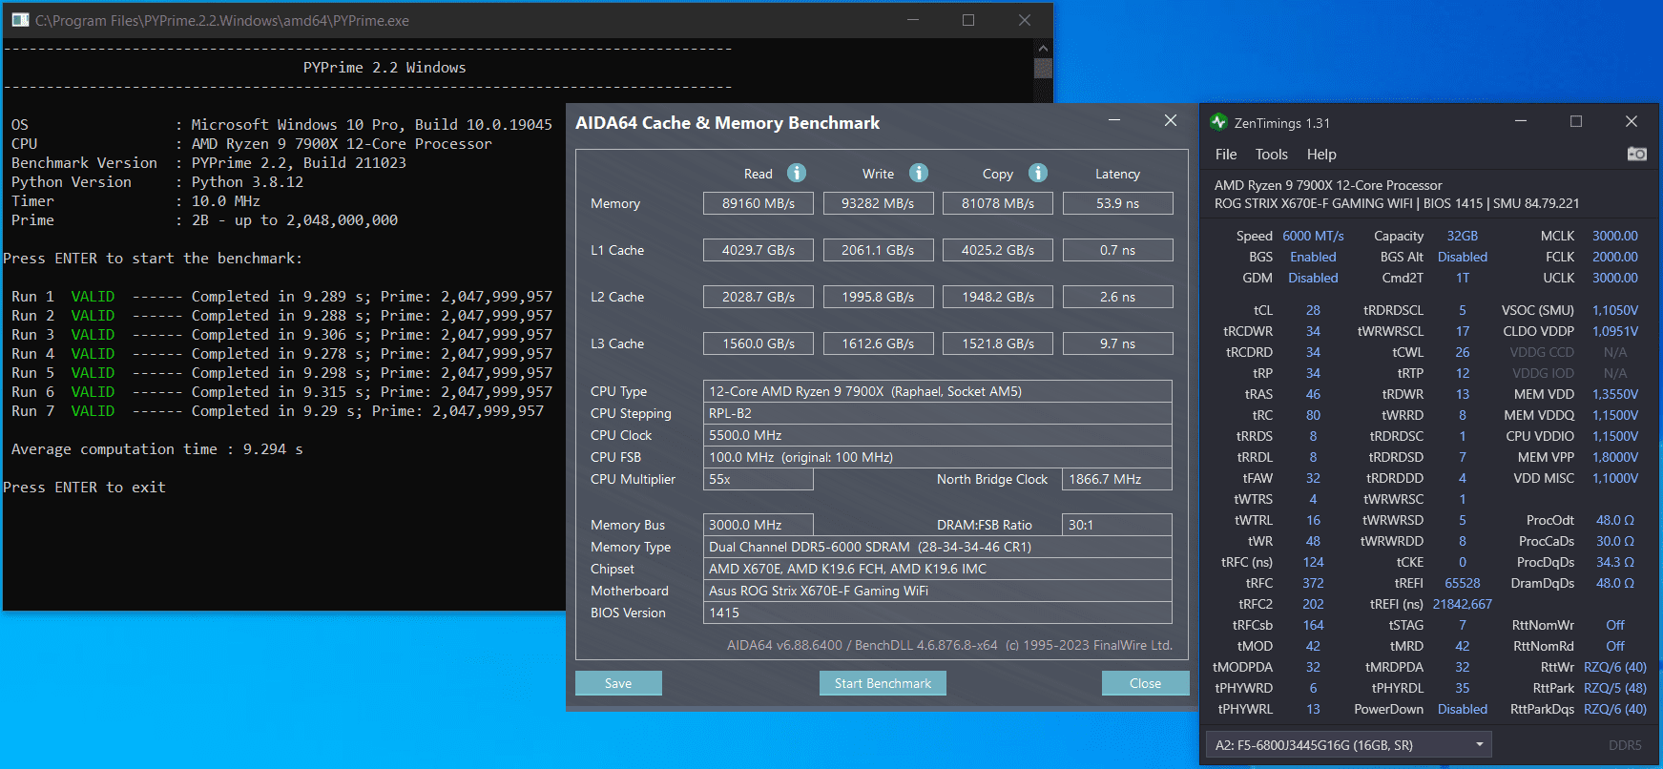Click the Save button in AIDA64

pyautogui.click(x=618, y=683)
